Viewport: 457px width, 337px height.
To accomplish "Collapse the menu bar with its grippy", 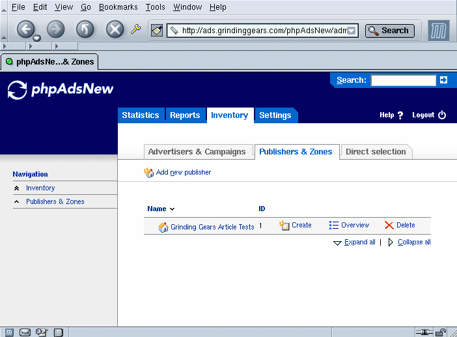I will [x=4, y=7].
